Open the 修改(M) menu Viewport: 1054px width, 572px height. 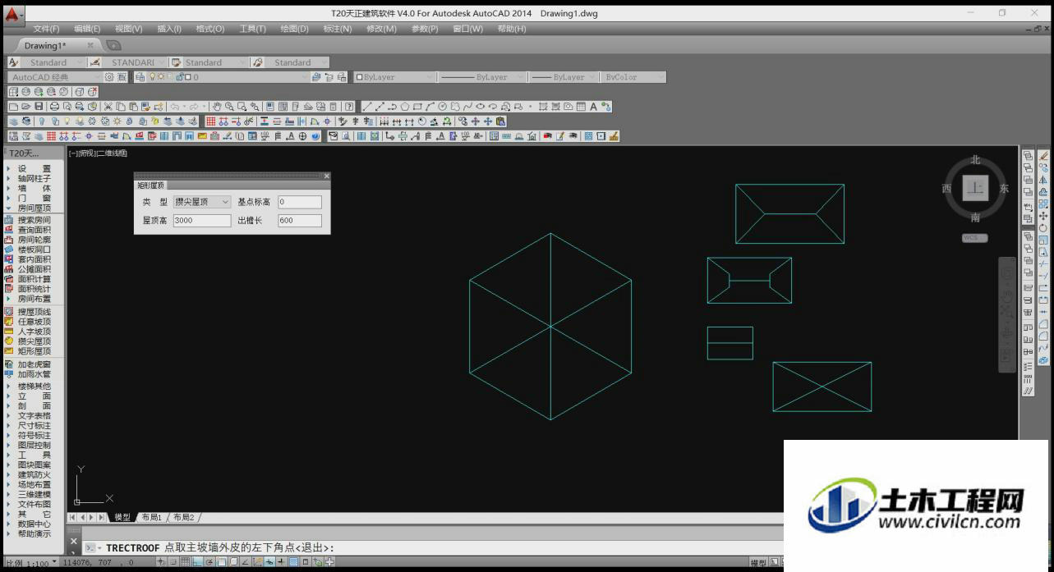(381, 29)
